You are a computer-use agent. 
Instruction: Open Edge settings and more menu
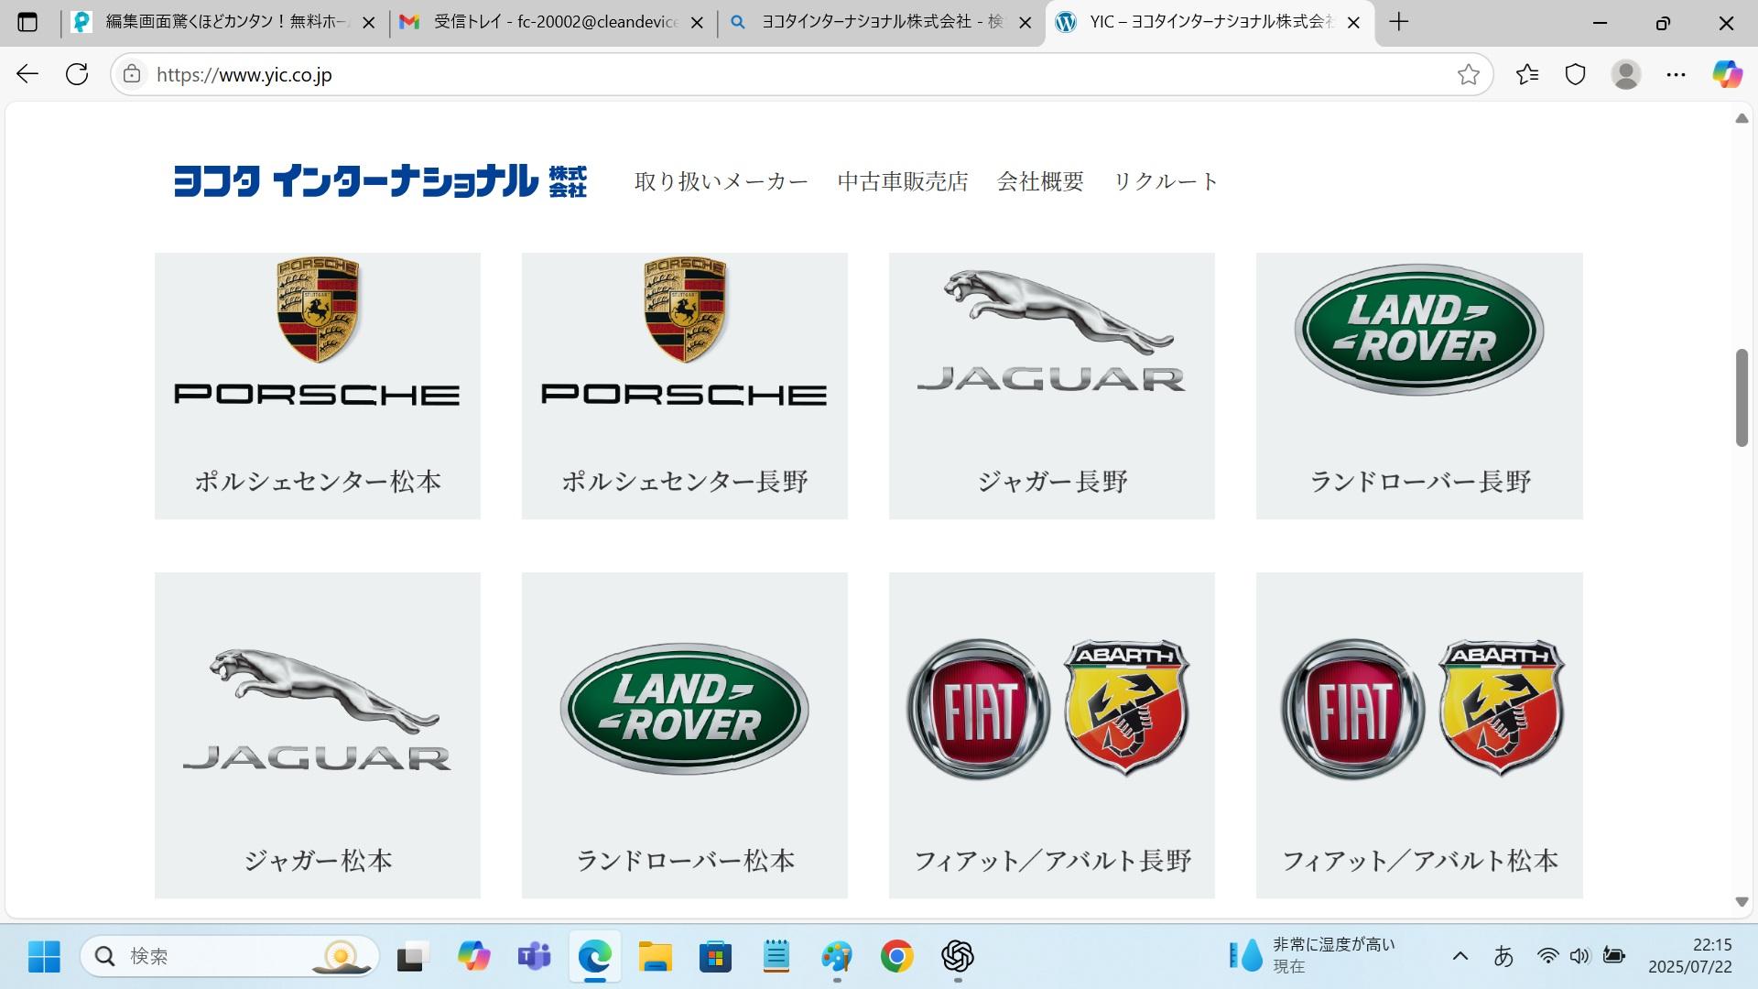pyautogui.click(x=1676, y=74)
